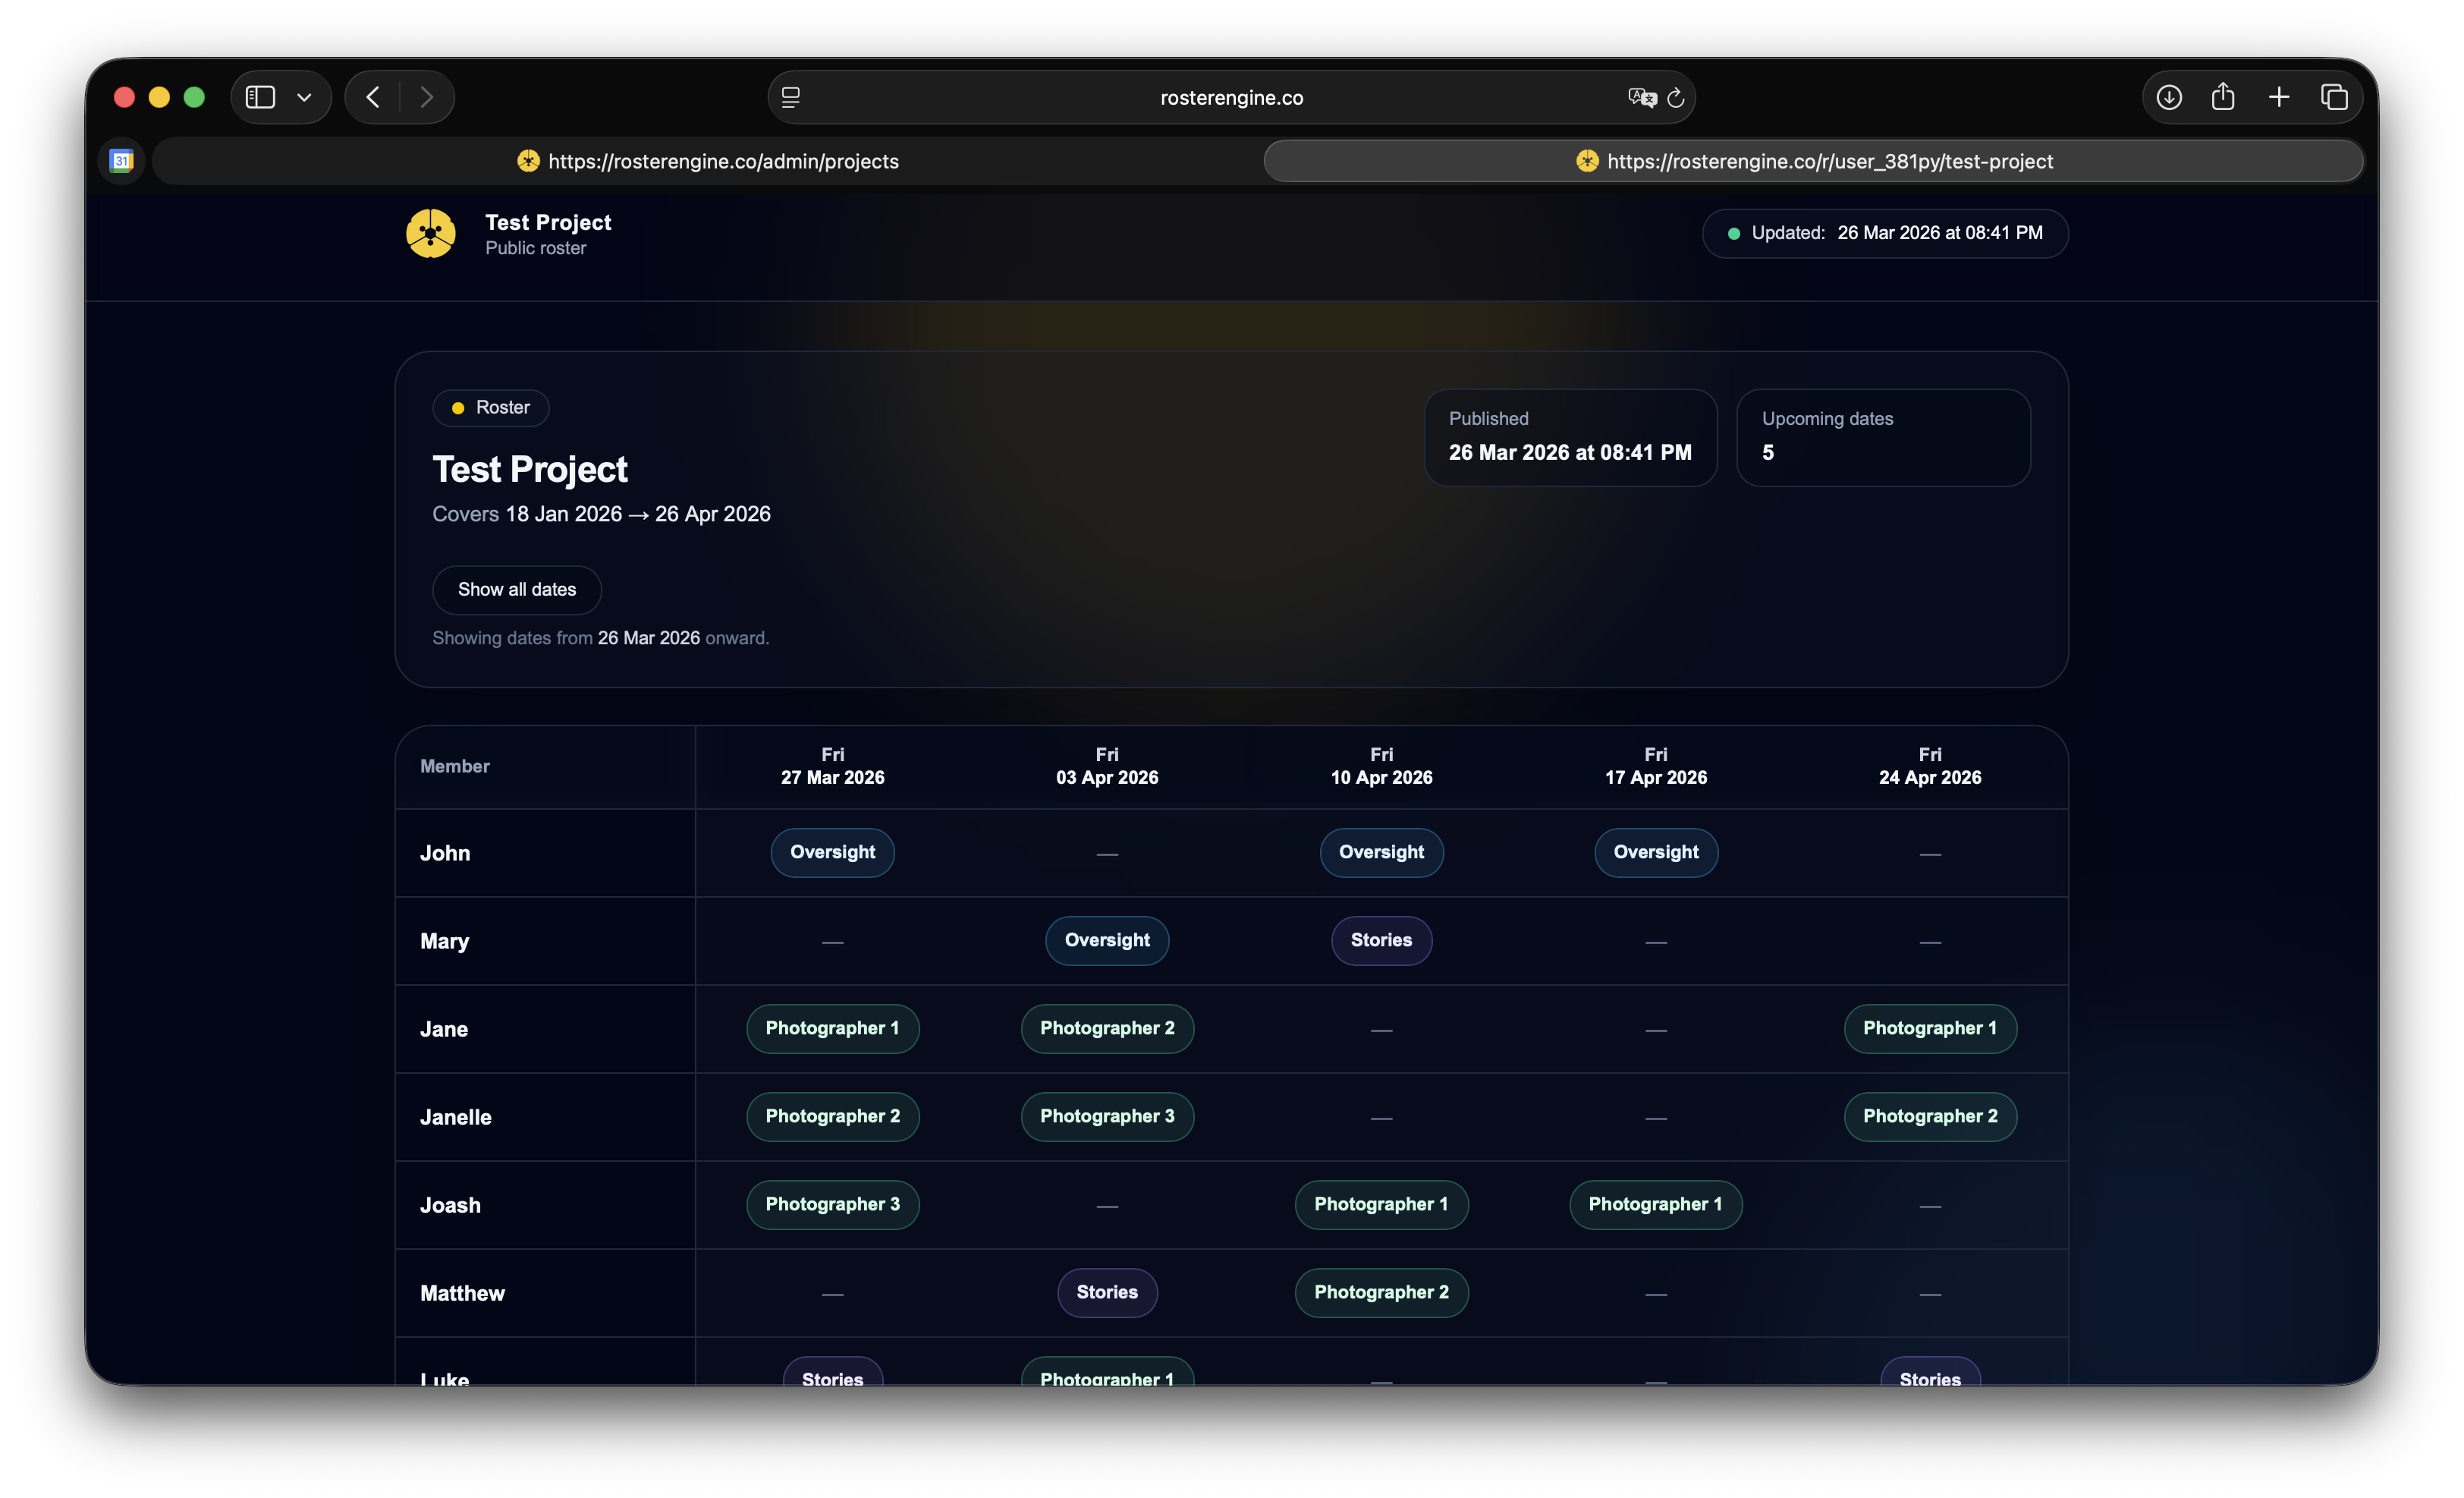Click the yellow-dot Roster label

click(x=491, y=408)
